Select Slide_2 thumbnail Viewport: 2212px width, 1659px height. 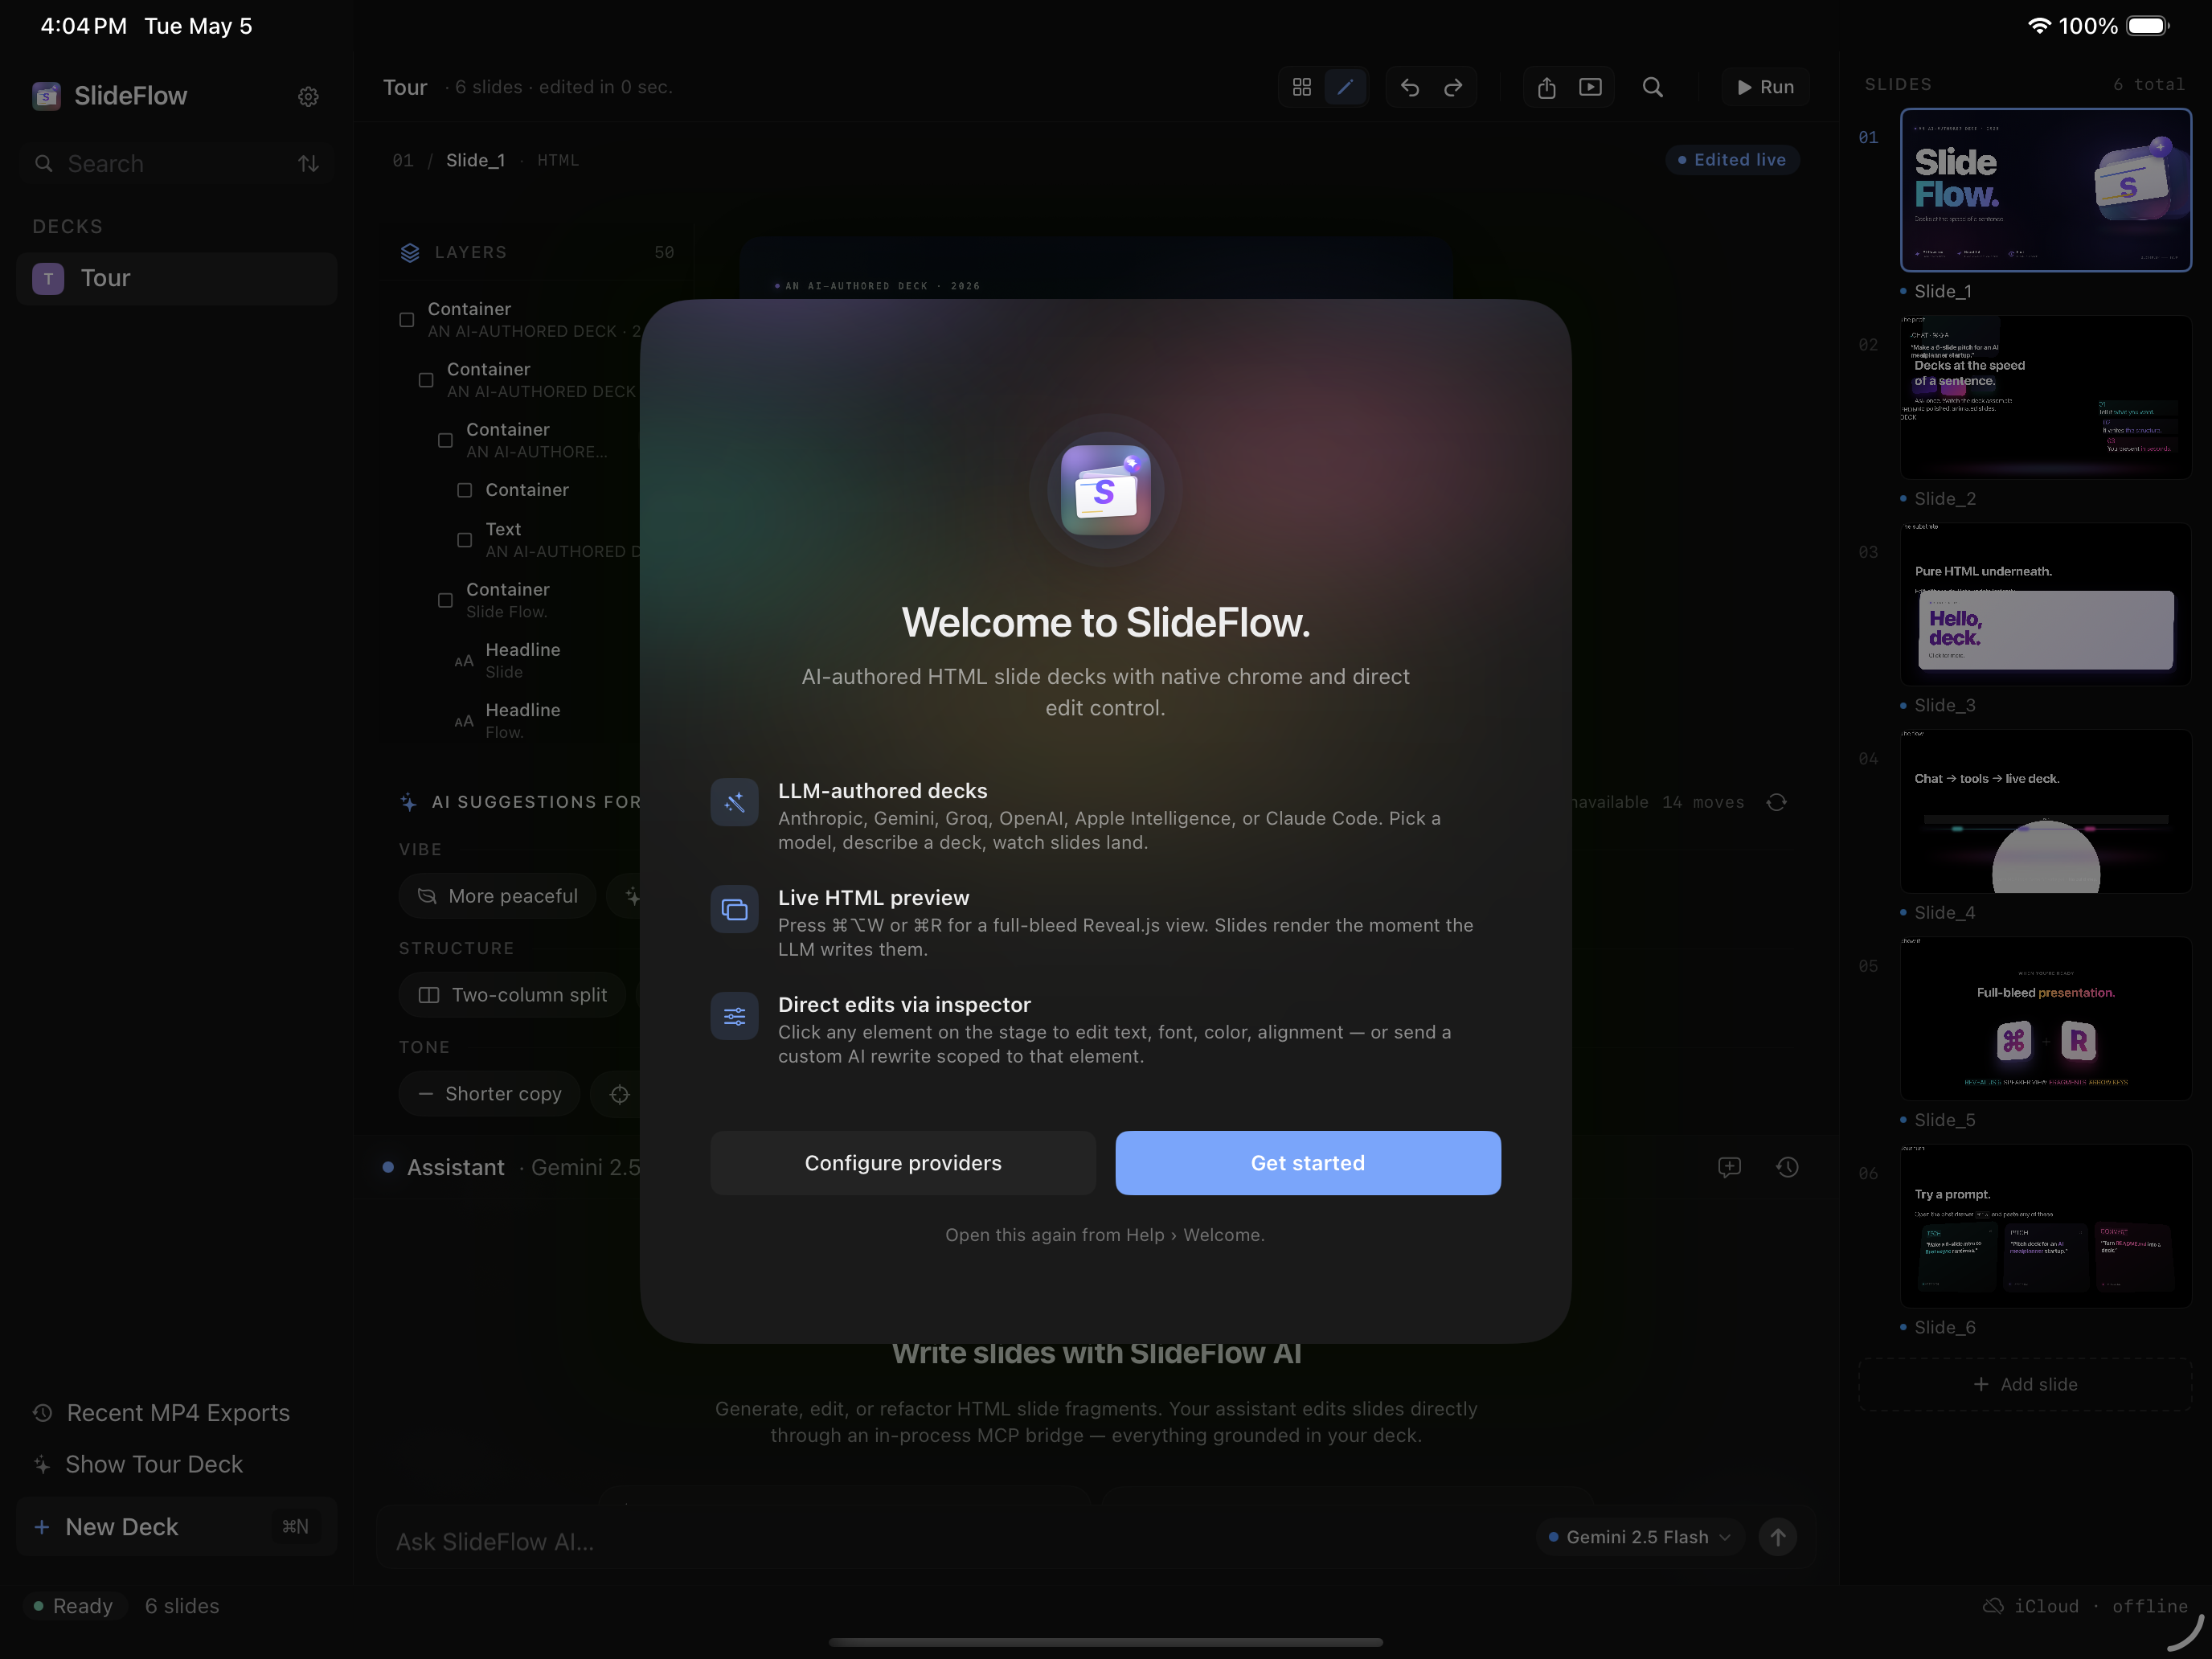[2046, 397]
